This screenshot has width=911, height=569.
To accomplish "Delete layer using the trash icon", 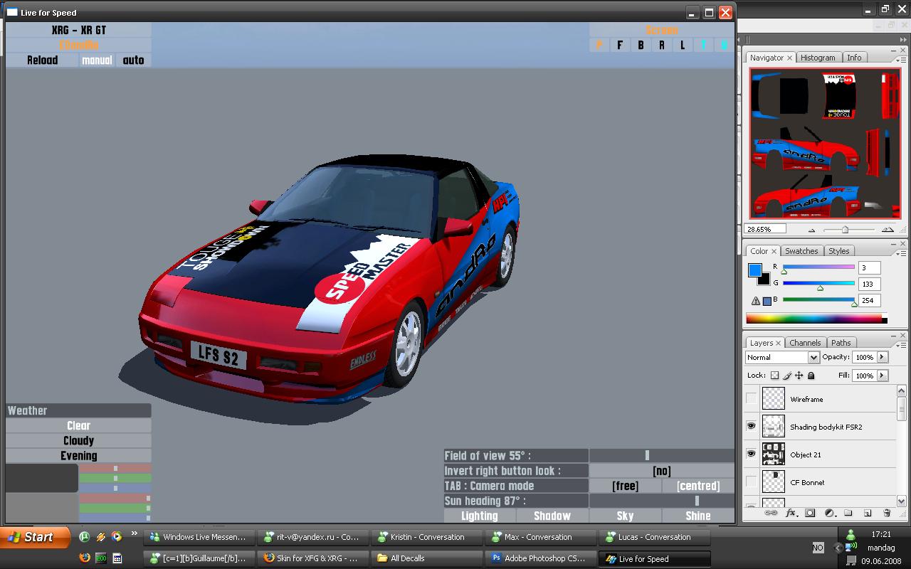I will pyautogui.click(x=887, y=513).
